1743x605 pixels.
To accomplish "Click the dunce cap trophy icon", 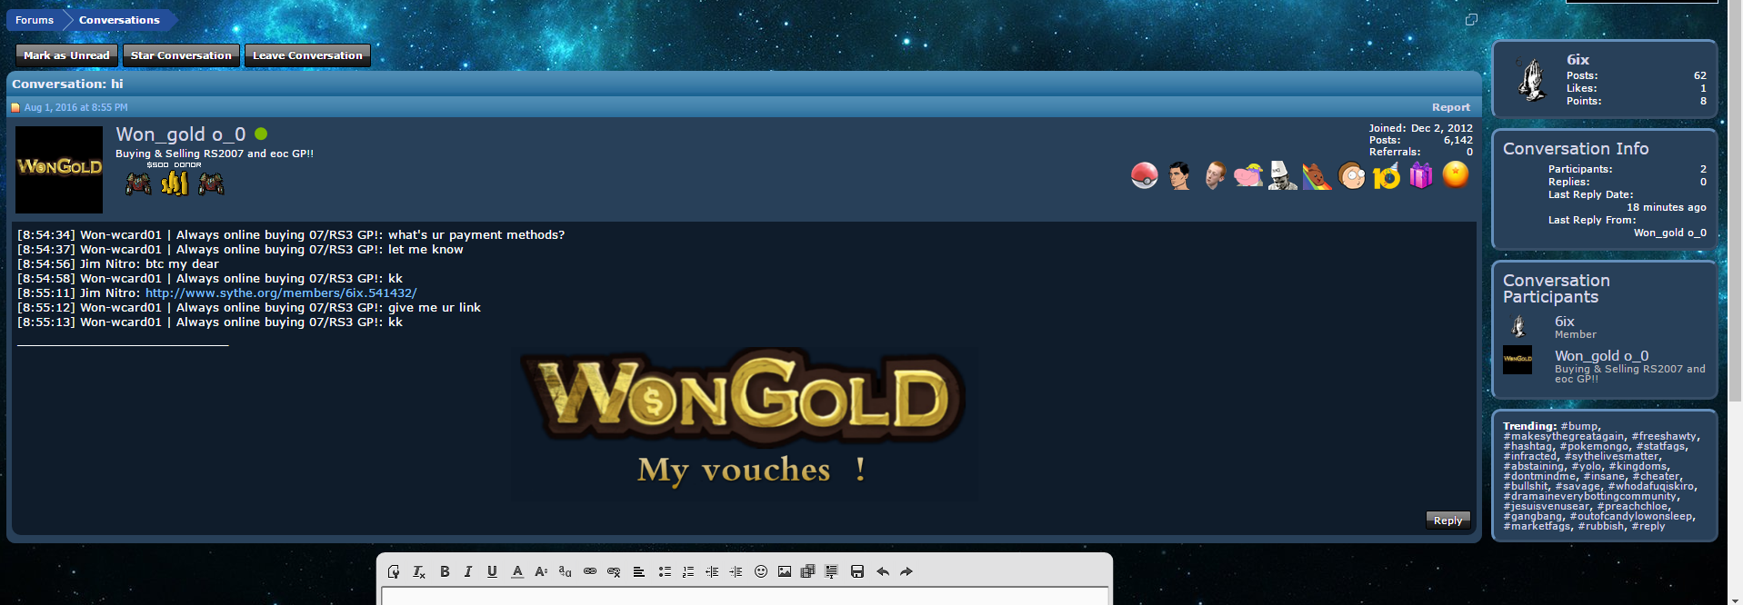I will [1282, 175].
